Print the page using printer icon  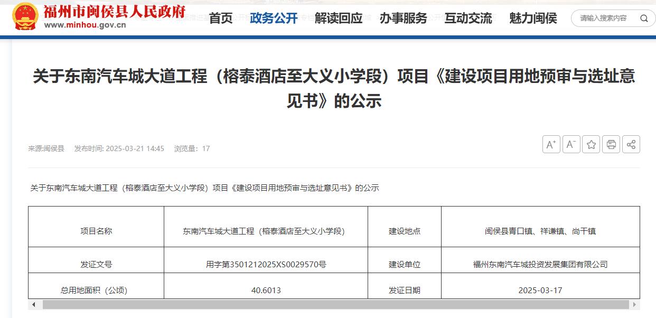(611, 144)
